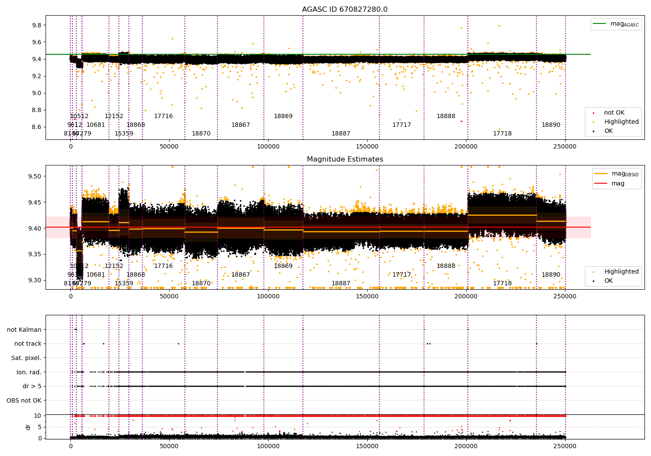
Task: Click the 100000 x-tick under the AGASC plot
Action: [269, 147]
